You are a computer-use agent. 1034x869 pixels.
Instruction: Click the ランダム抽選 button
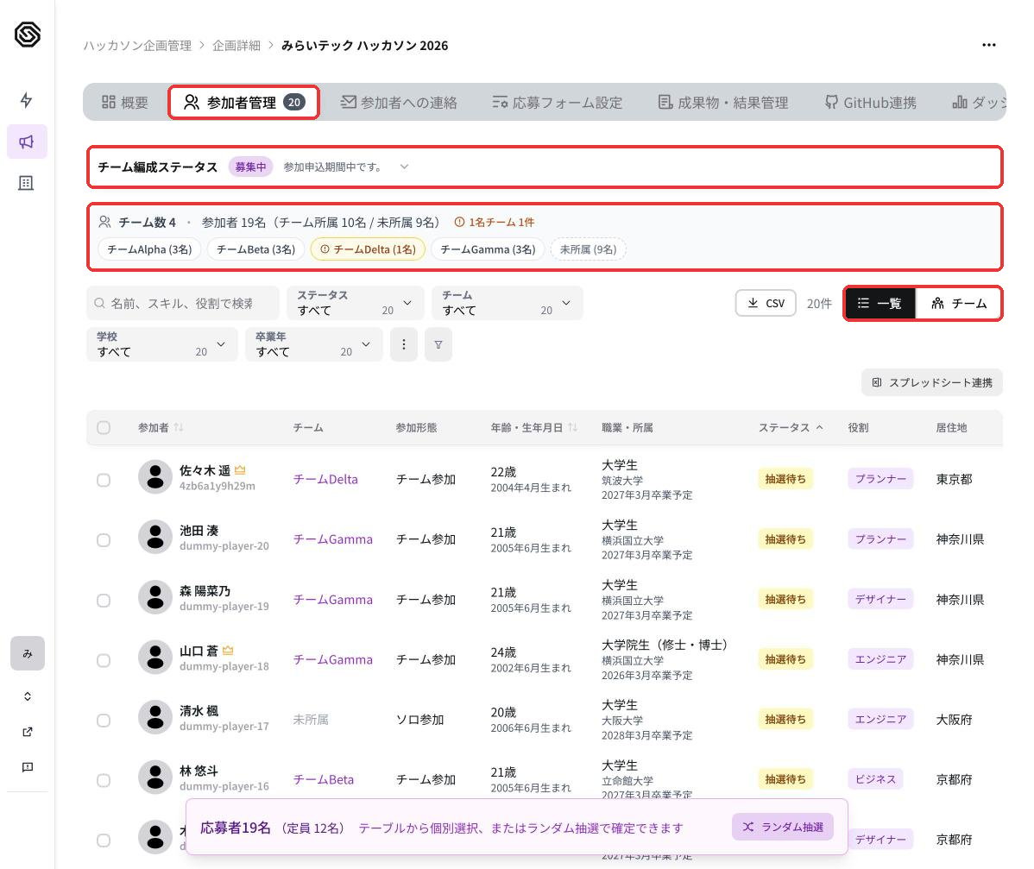pos(783,827)
